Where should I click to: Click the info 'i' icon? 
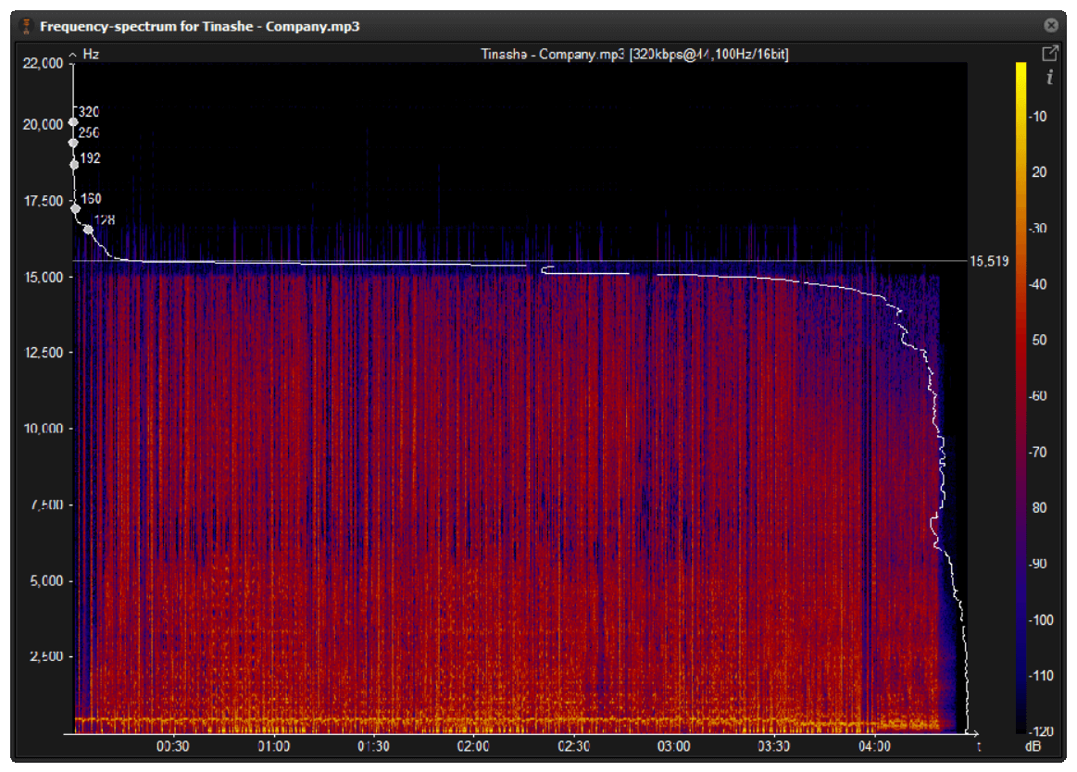1049,77
